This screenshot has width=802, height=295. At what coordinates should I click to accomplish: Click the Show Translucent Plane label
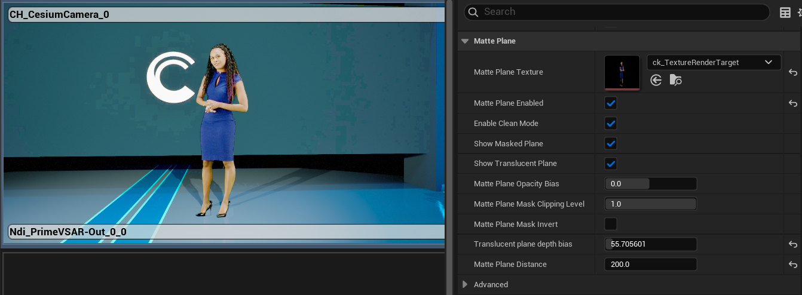515,164
